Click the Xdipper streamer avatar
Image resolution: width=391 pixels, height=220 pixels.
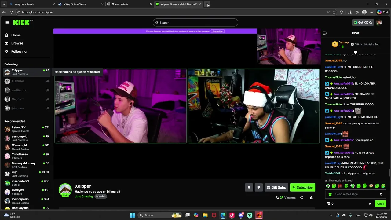pos(65,190)
